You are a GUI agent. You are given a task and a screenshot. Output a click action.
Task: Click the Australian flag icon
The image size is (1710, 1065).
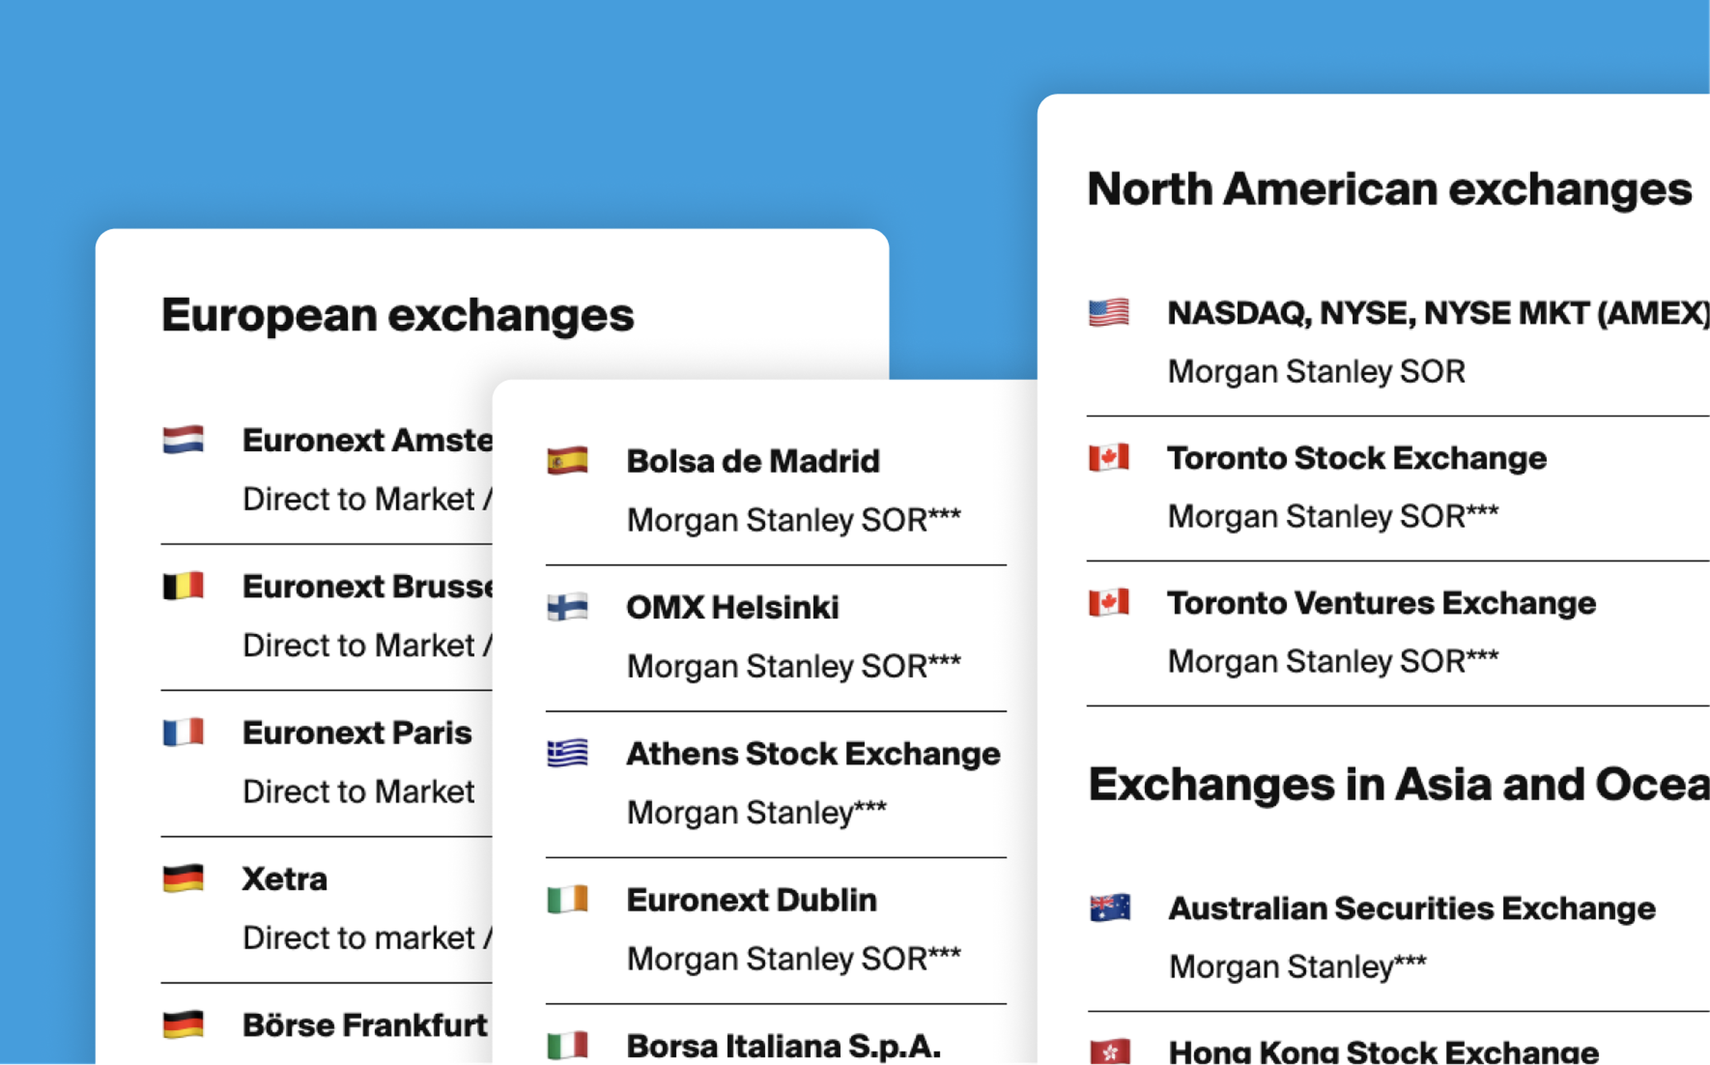[x=1110, y=907]
